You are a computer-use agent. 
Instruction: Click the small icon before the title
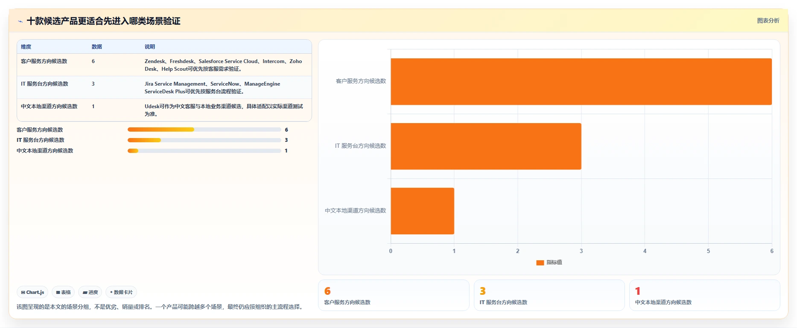(20, 21)
